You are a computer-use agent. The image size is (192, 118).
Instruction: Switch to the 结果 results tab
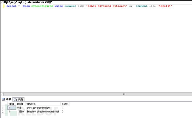pos(6,99)
